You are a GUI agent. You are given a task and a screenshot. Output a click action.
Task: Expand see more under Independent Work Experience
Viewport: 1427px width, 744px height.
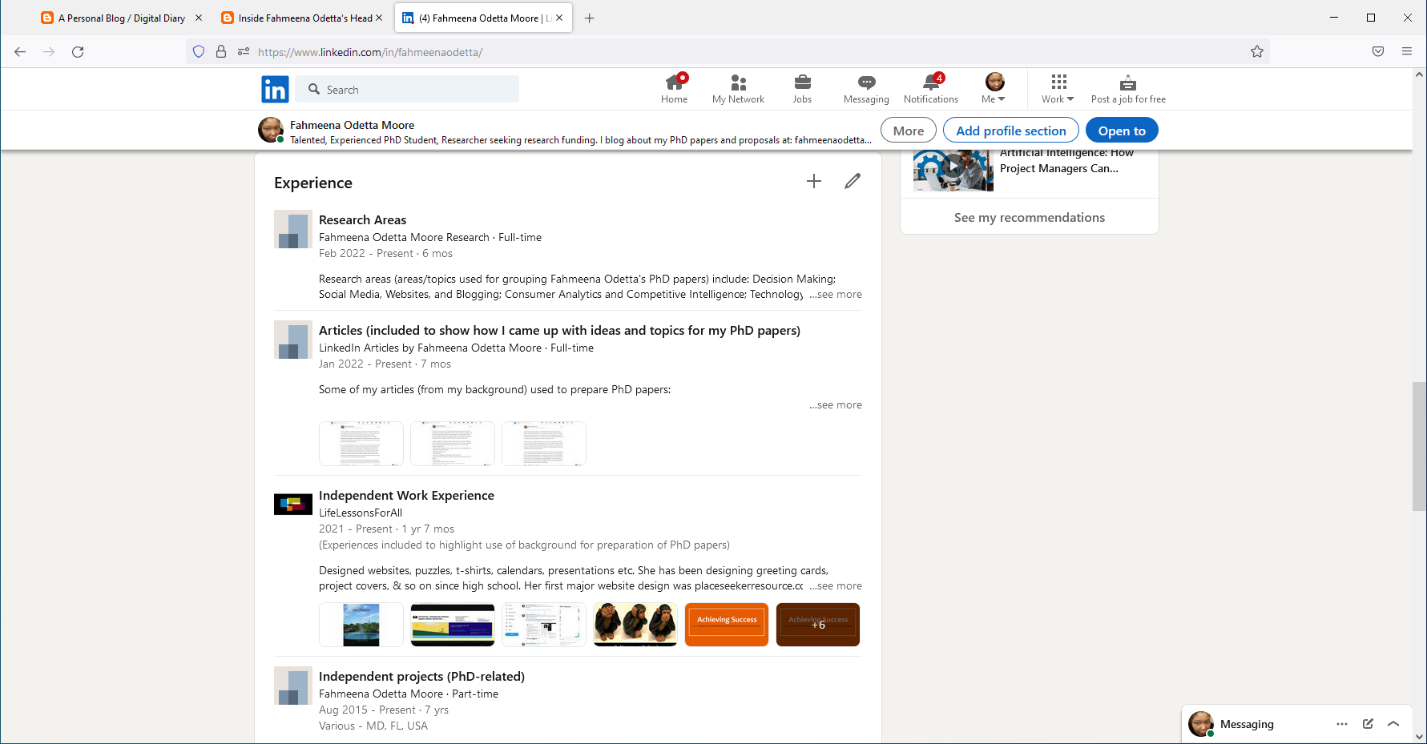(x=836, y=586)
